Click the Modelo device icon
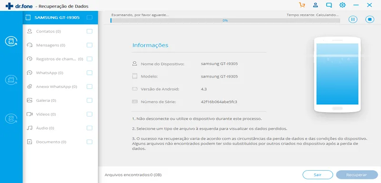 pyautogui.click(x=135, y=77)
